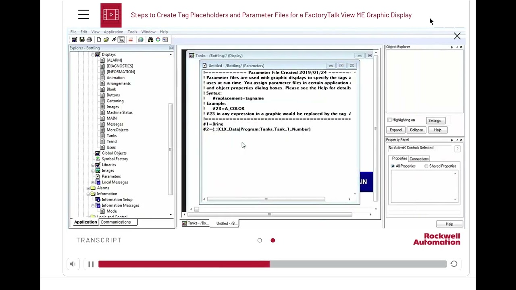
Task: Collapse the Displays tree node
Action: [93, 54]
